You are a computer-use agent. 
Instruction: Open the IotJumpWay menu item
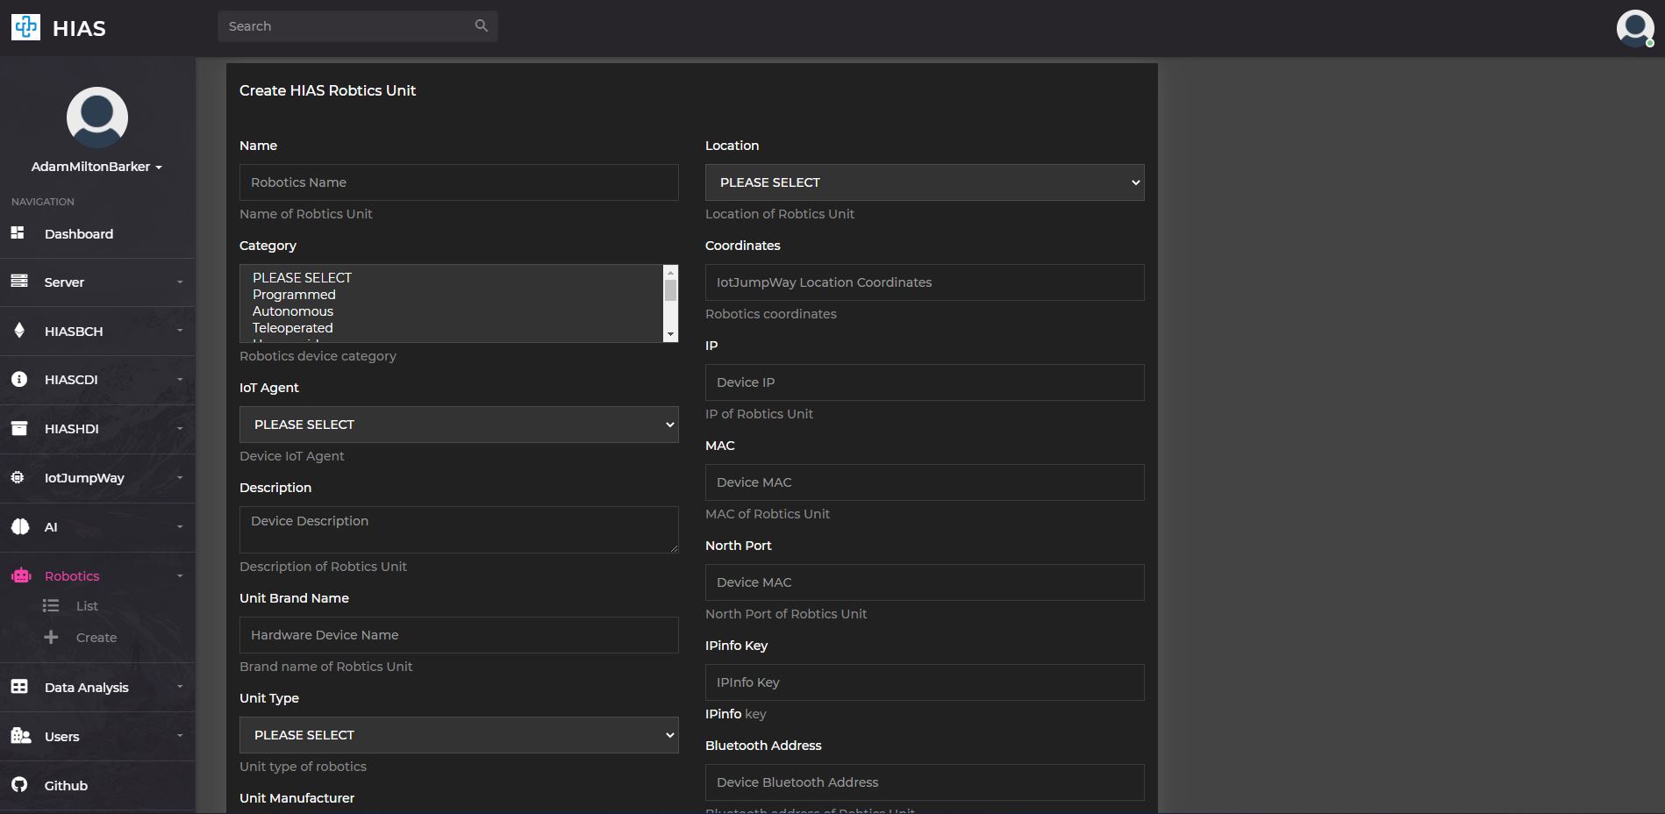(97, 478)
